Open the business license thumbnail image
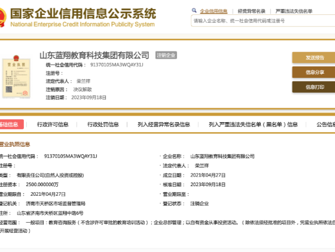335x252 pixels. [x=16, y=77]
